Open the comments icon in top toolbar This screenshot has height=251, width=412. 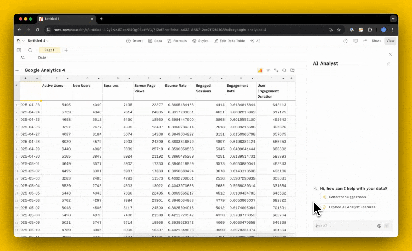(355, 41)
